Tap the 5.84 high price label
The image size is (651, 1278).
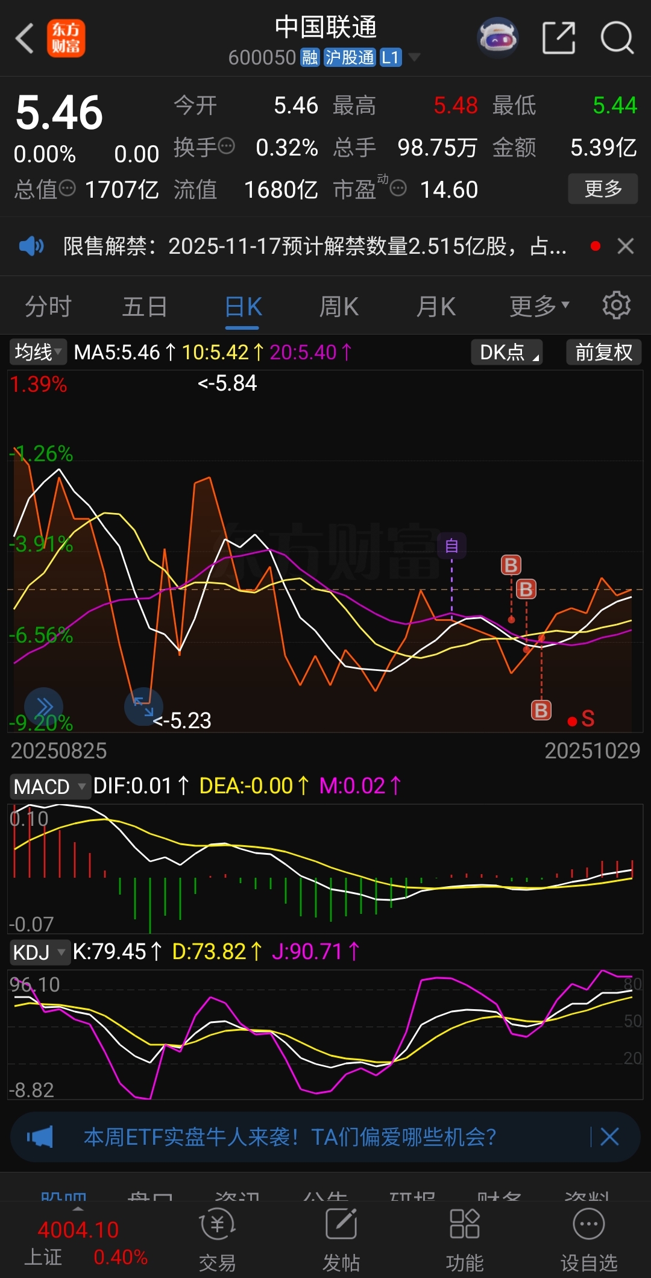click(227, 383)
